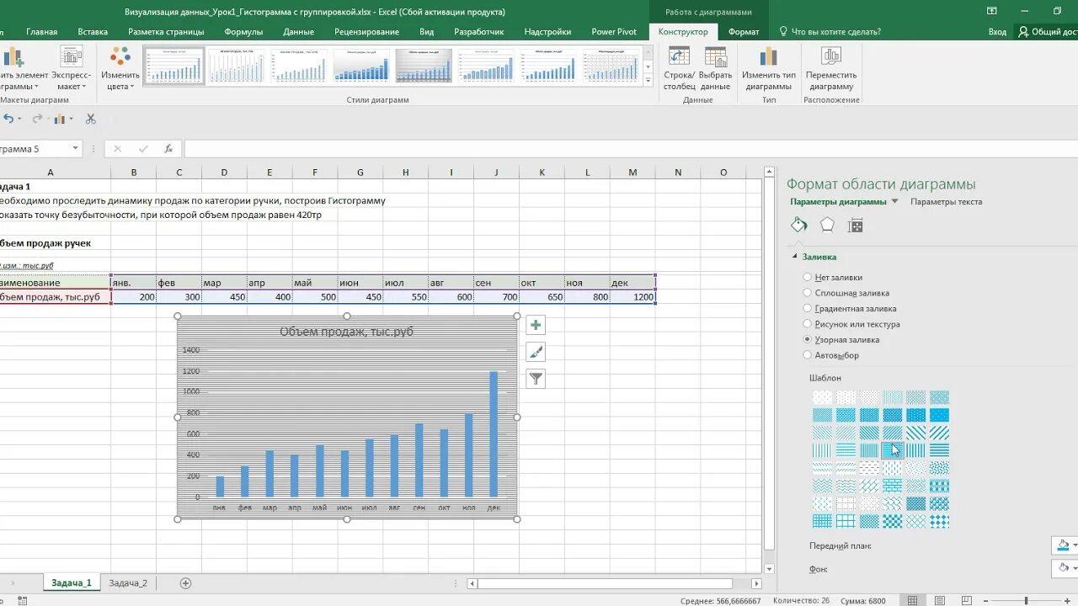Click Изменить тип диаграммы icon
This screenshot has width=1078, height=606.
tap(768, 57)
